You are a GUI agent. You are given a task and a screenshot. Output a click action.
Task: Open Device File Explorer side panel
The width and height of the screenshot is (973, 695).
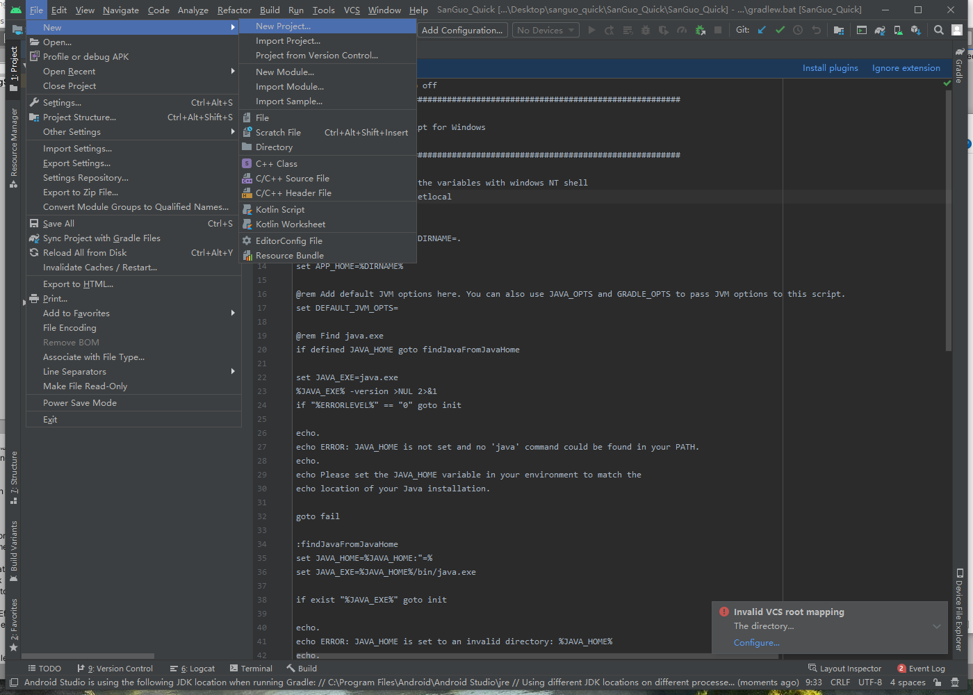(x=959, y=610)
